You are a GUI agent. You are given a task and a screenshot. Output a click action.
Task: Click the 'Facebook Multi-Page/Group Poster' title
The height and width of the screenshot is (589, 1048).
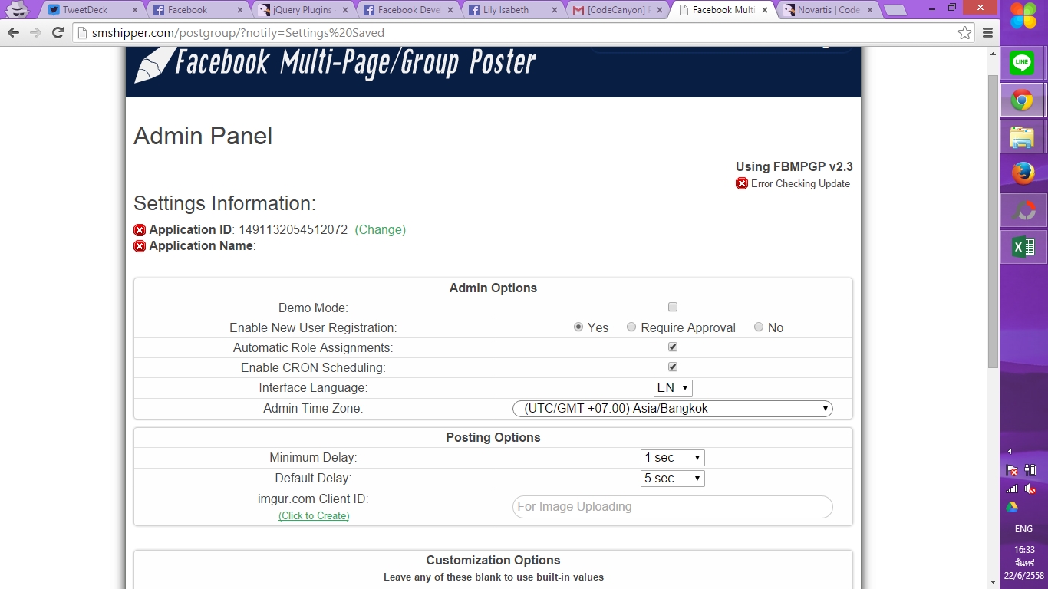356,63
